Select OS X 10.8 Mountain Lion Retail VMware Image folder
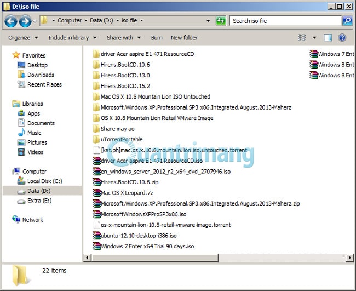356x291 pixels. point(153,118)
